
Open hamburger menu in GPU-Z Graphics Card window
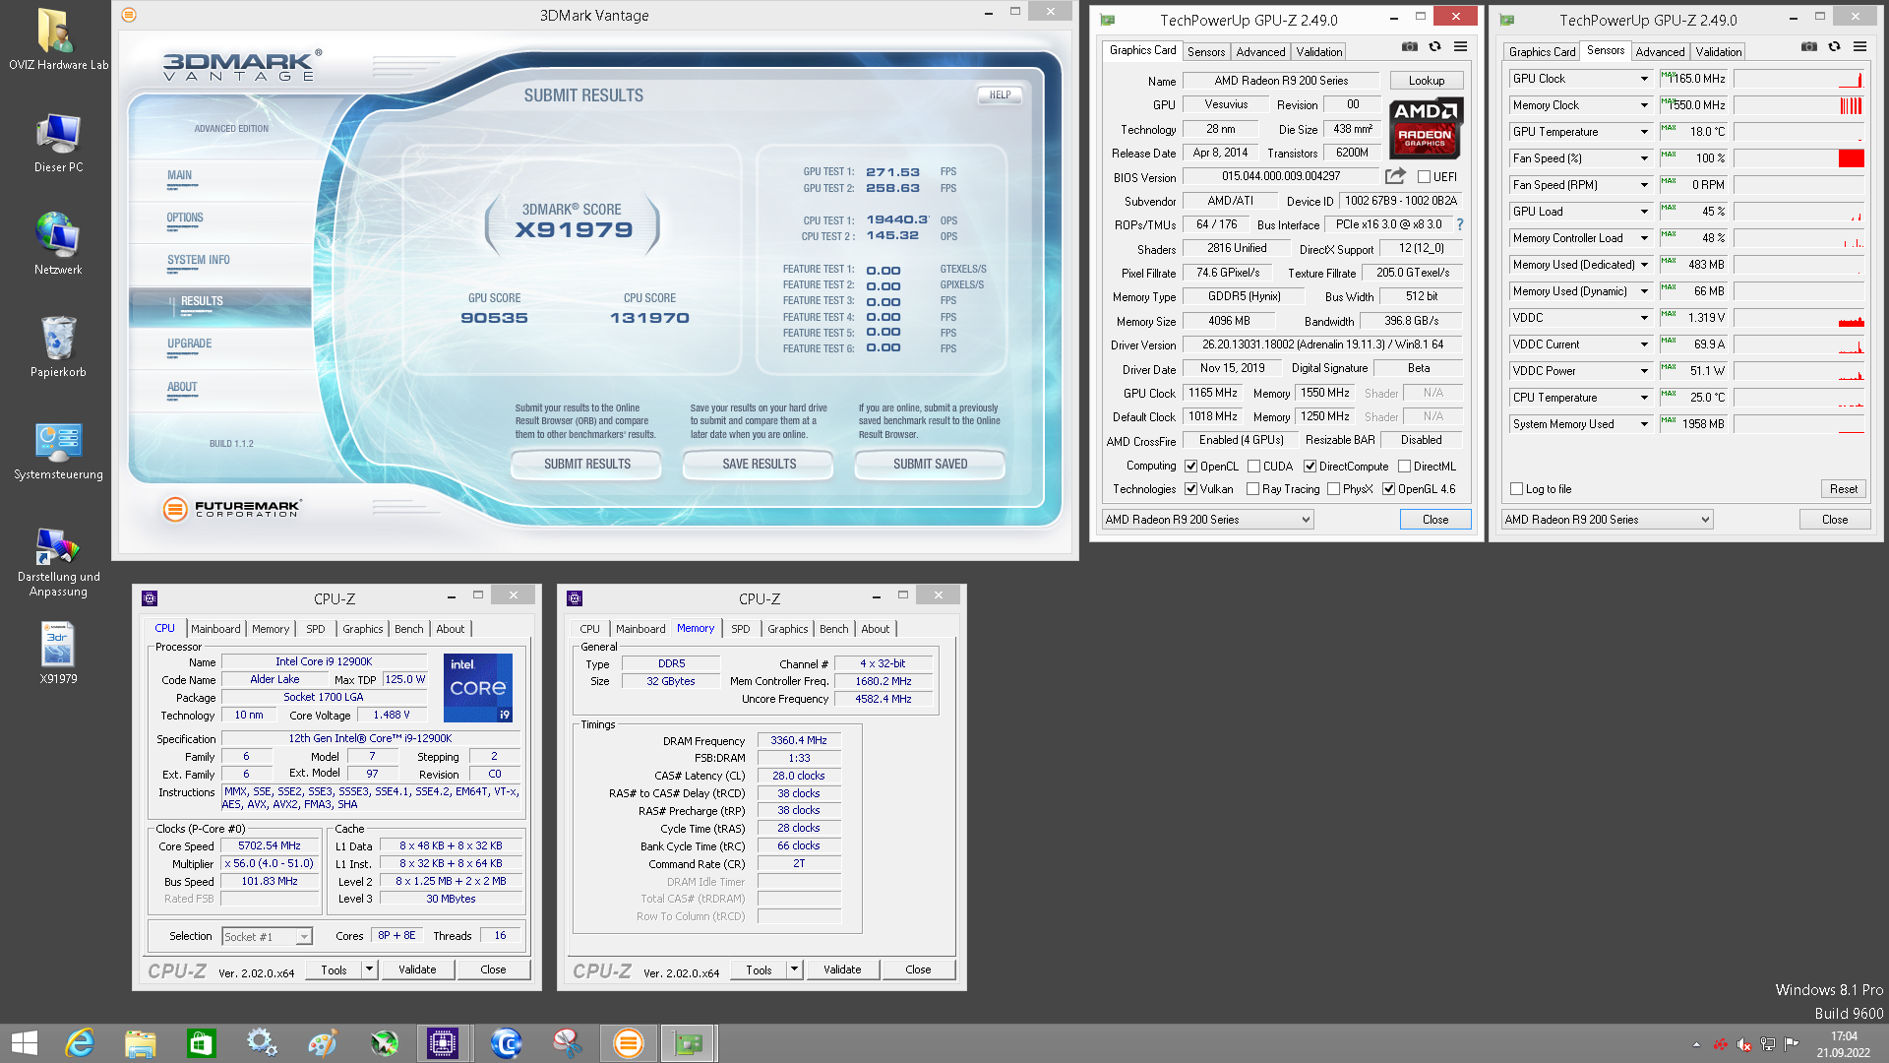[1461, 46]
